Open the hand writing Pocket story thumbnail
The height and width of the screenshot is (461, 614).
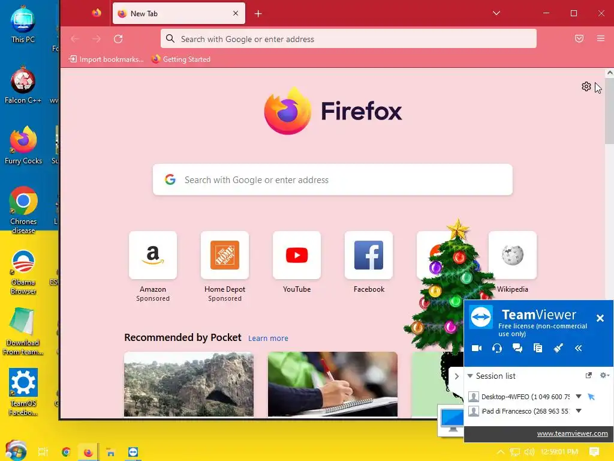tap(332, 384)
